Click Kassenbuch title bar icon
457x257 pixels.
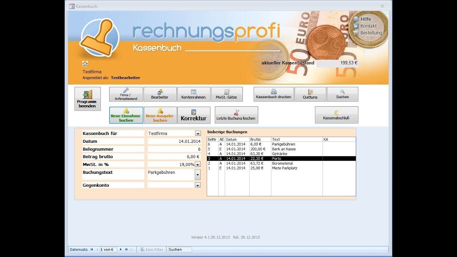coord(71,6)
